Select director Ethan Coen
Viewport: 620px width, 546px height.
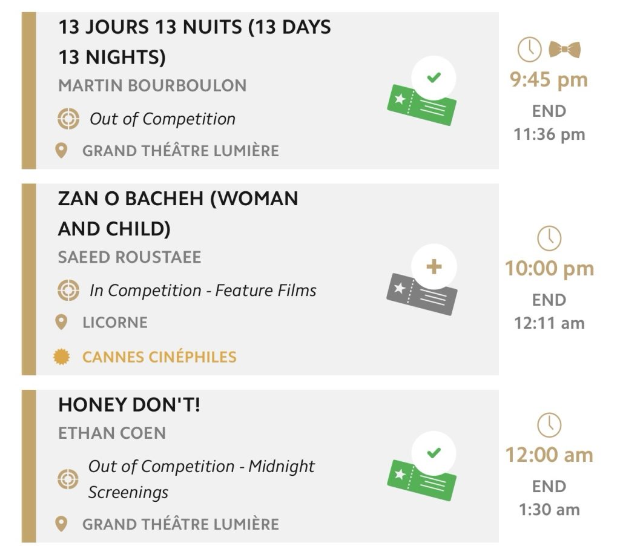111,433
